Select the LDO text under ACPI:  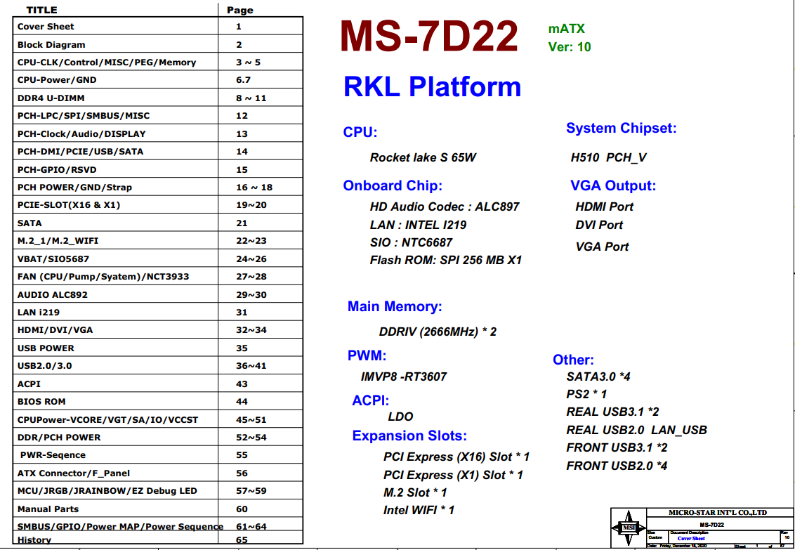click(x=400, y=416)
